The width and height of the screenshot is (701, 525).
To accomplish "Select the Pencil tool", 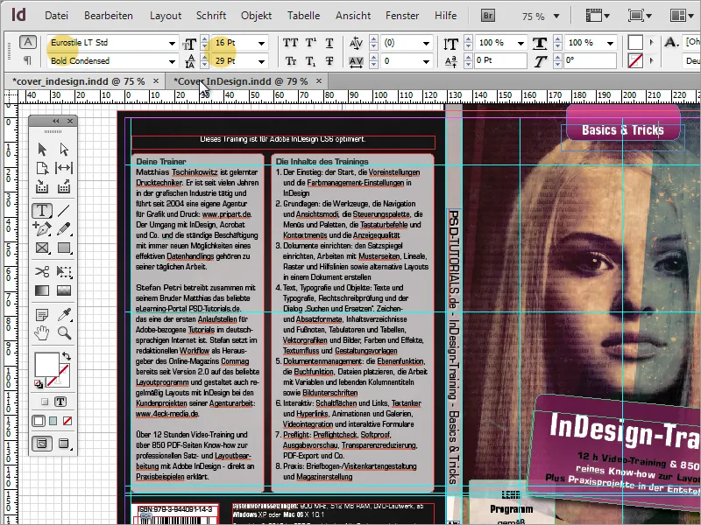I will pos(64,228).
